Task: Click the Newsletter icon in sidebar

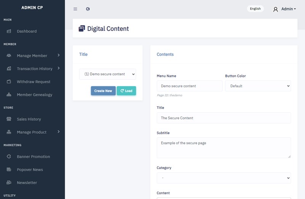Action: [9, 183]
